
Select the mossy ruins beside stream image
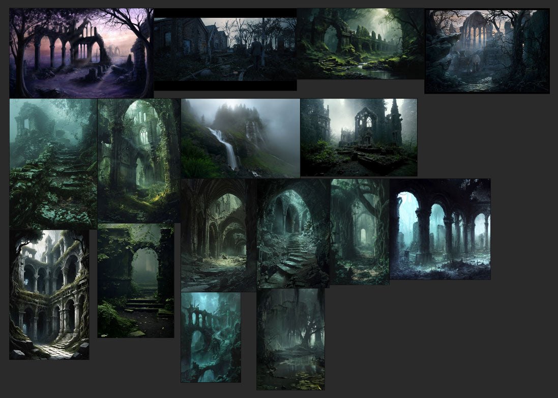(x=360, y=44)
